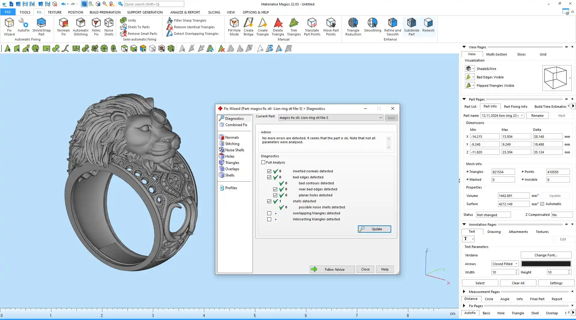576x320 pixels.
Task: Click the black annotation color swatch
Action: (546, 264)
